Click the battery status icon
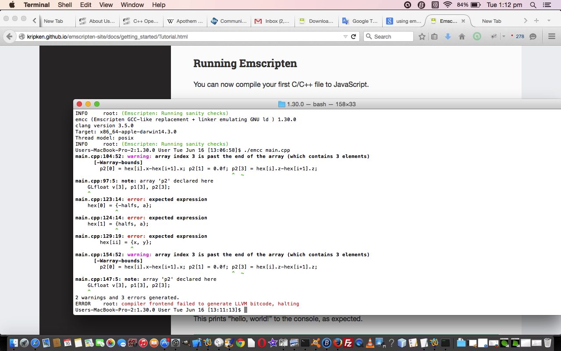The width and height of the screenshot is (561, 351). click(x=476, y=5)
